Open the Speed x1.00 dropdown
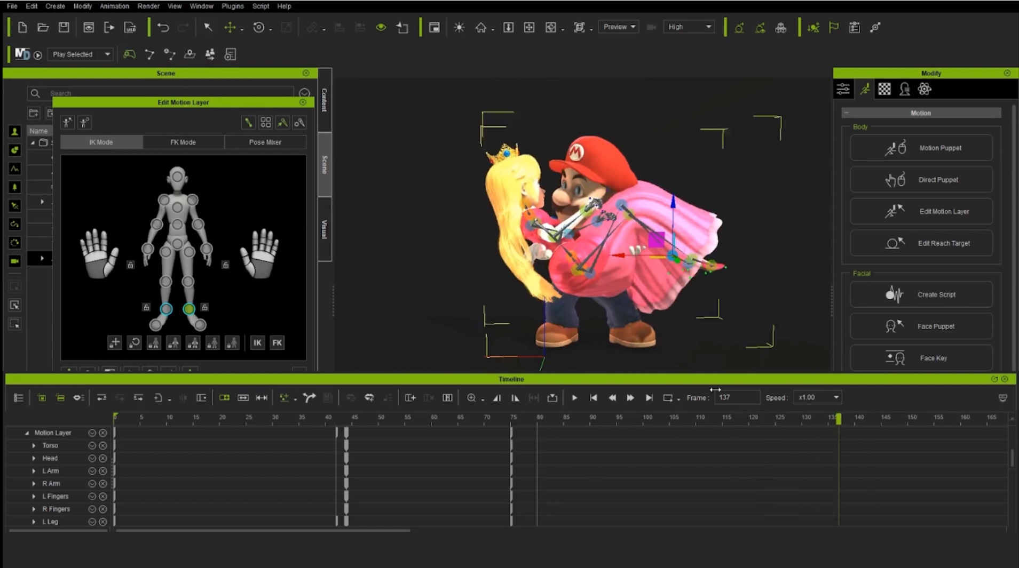This screenshot has width=1019, height=568. 817,397
